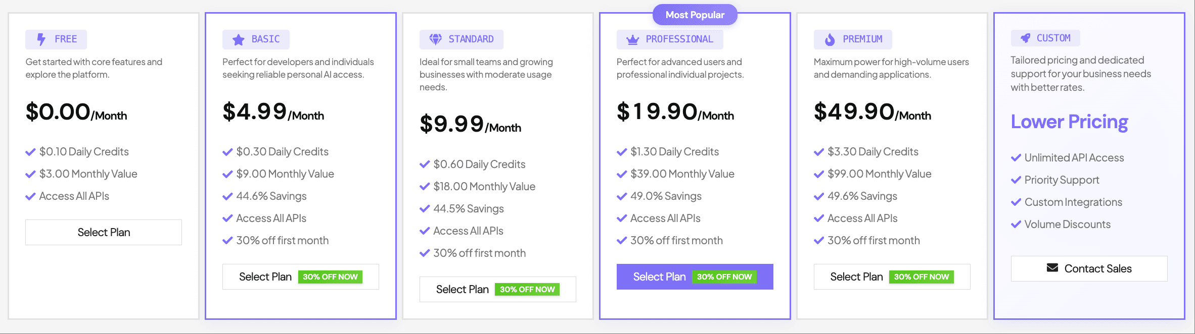
Task: Click the rocket icon beside CUSTOM
Action: pyautogui.click(x=1025, y=38)
